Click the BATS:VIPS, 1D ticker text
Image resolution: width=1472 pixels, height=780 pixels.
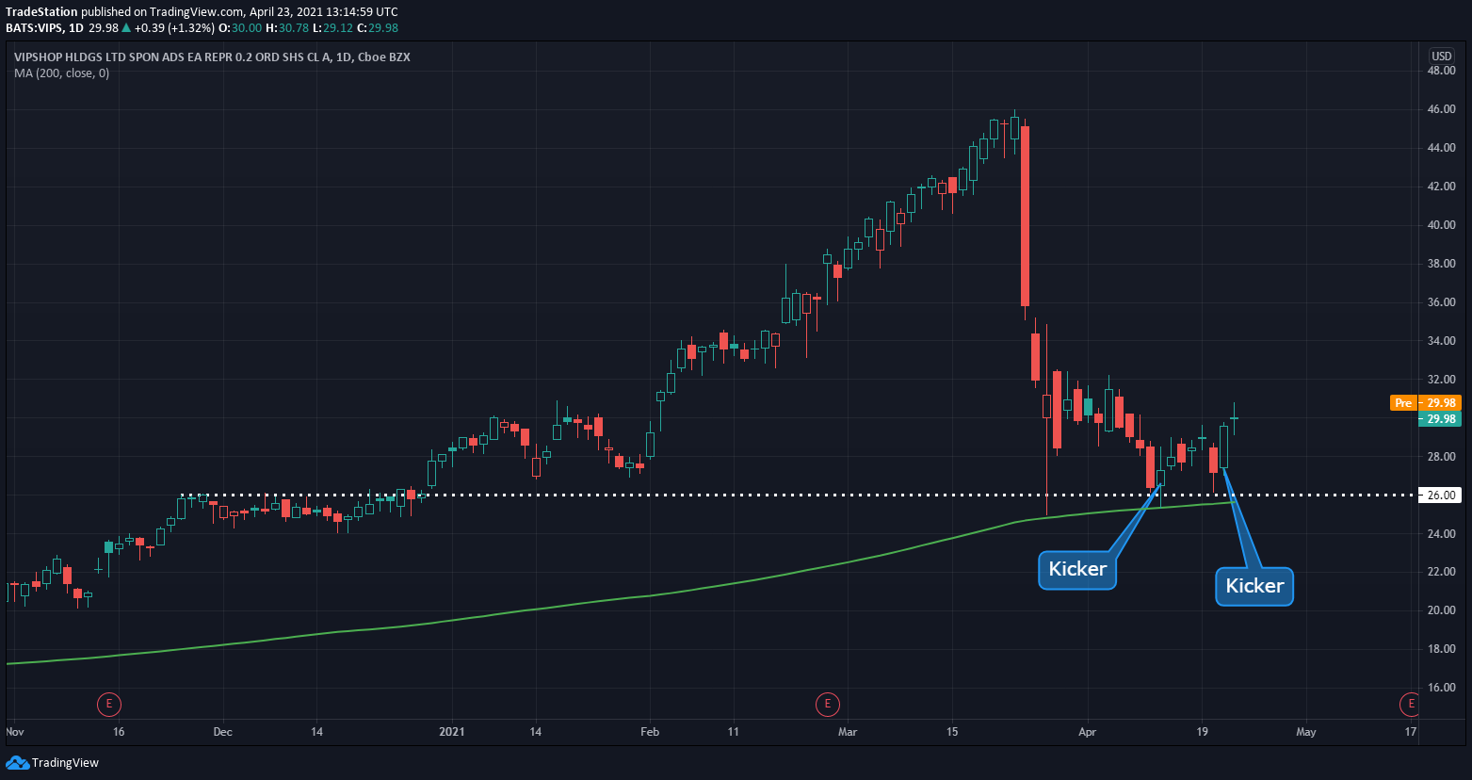click(x=45, y=28)
